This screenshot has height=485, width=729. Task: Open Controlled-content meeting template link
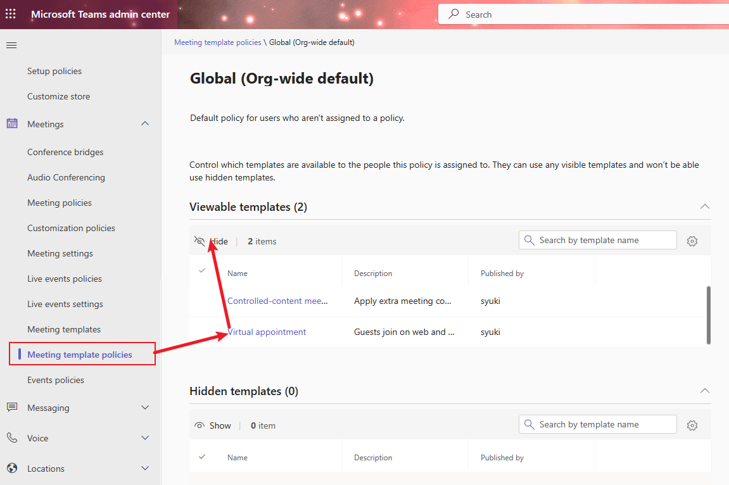click(x=277, y=301)
